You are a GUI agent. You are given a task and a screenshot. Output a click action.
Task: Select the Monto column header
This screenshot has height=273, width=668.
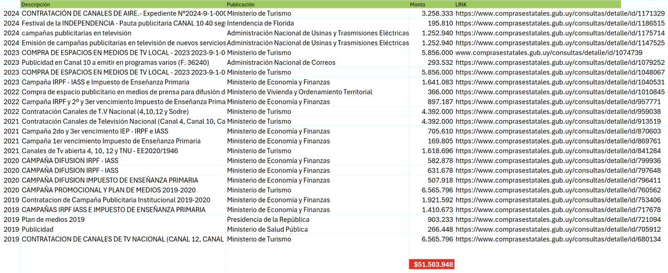(431, 4)
